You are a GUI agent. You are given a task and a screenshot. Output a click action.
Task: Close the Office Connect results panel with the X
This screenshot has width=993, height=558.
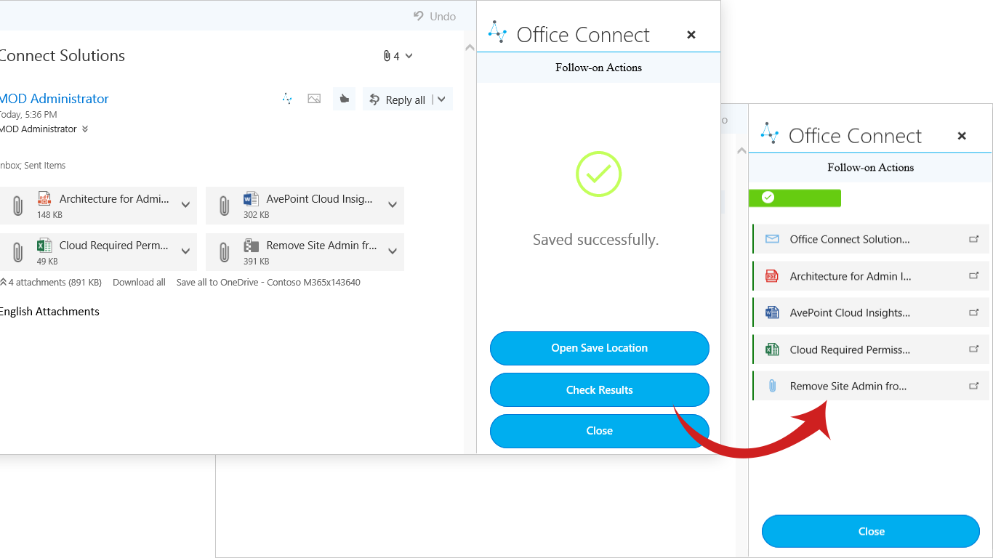(962, 136)
